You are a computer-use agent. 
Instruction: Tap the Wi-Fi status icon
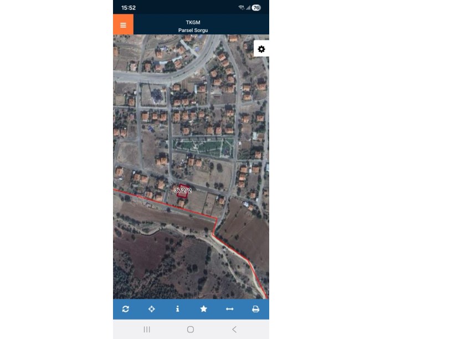coord(242,8)
